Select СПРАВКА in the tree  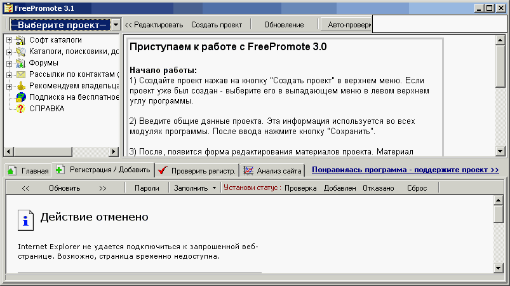pyautogui.click(x=46, y=109)
